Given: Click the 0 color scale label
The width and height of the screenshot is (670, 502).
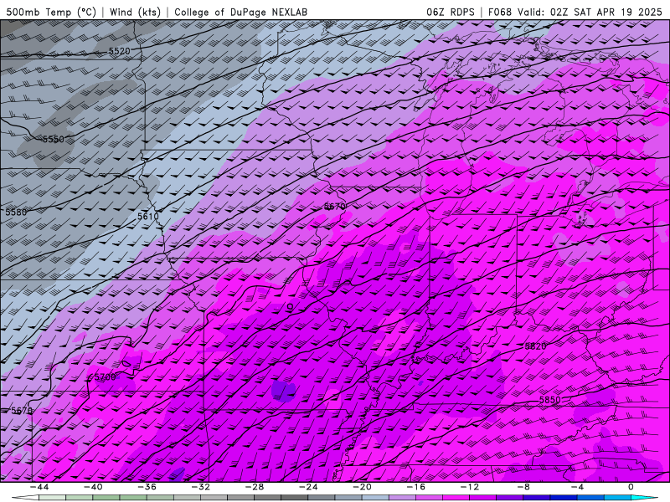Looking at the screenshot, I should [631, 487].
